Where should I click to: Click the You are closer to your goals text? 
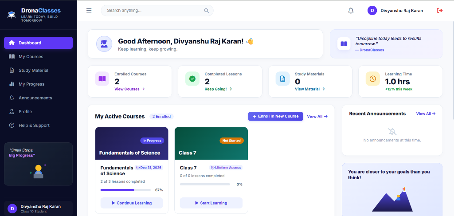pos(389,175)
